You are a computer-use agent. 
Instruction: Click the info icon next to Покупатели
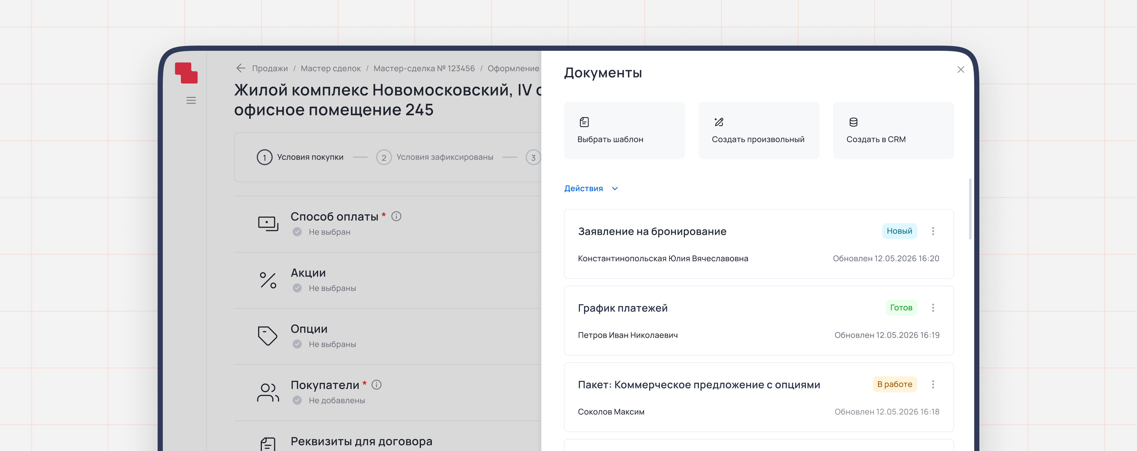pyautogui.click(x=376, y=385)
